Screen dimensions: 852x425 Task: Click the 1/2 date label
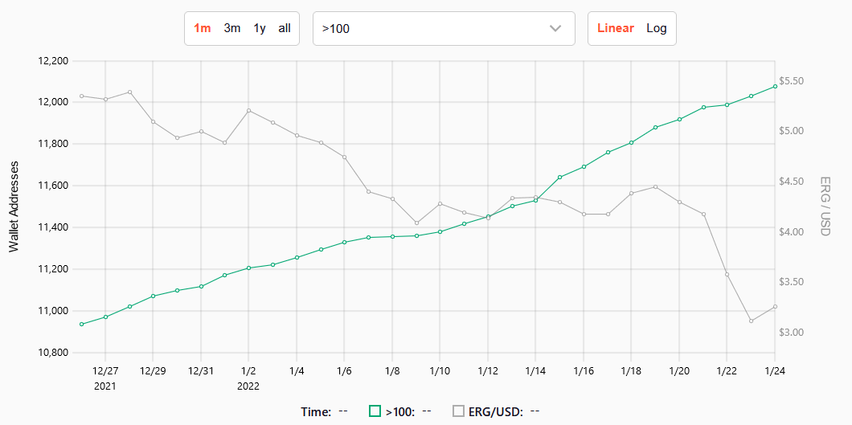[248, 370]
